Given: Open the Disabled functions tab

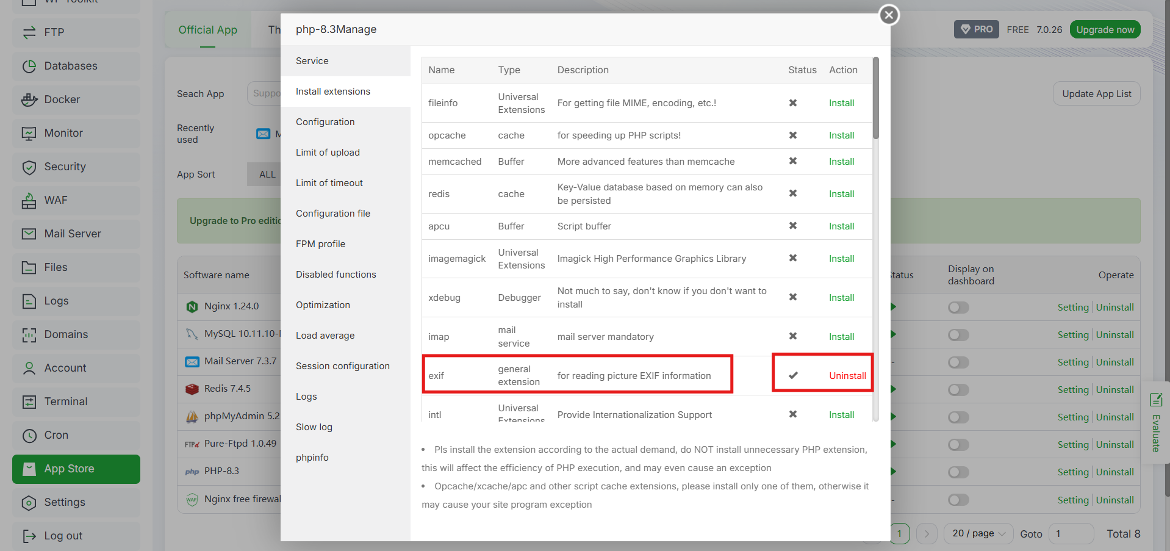Looking at the screenshot, I should [345, 275].
